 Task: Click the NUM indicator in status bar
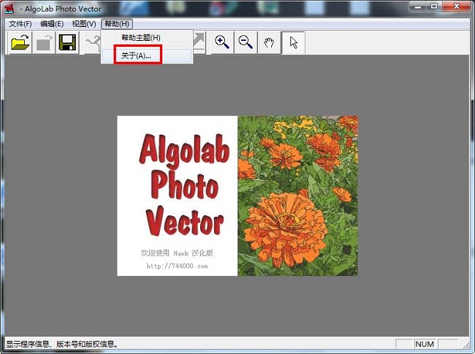pos(425,344)
